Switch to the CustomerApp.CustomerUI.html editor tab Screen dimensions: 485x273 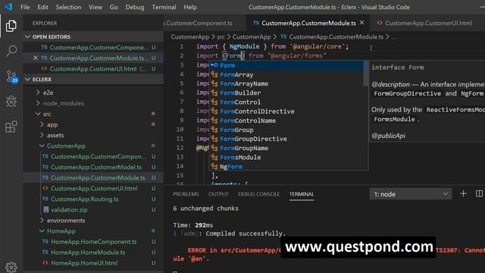(x=428, y=24)
